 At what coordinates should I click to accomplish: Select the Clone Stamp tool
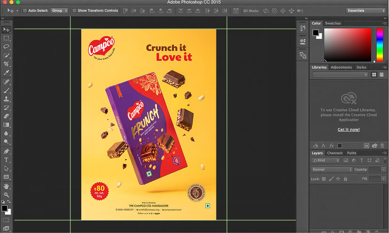[6, 99]
